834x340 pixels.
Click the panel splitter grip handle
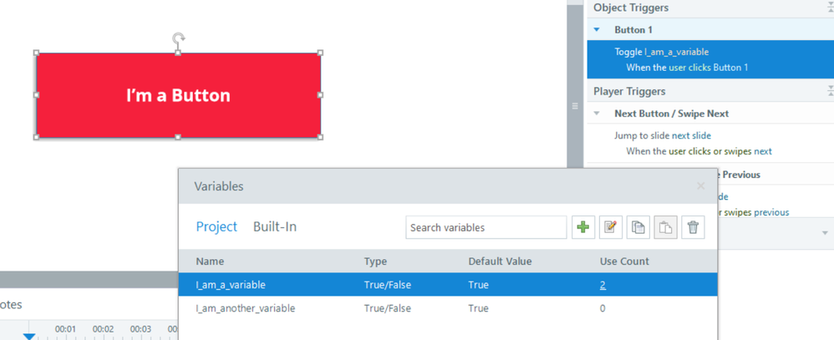pos(574,106)
